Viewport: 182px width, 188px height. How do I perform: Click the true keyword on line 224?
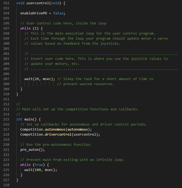click(39, 165)
